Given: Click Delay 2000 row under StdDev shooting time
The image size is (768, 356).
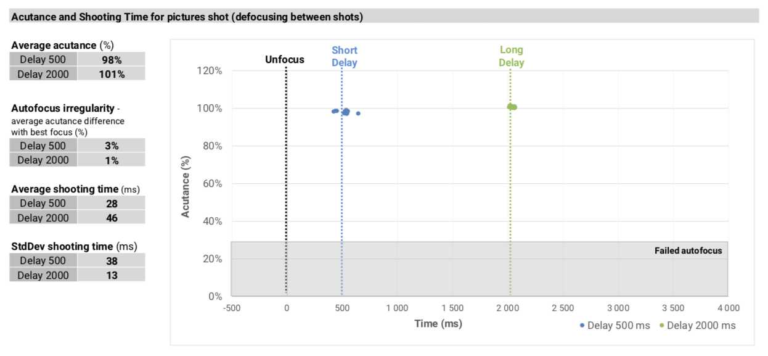Looking at the screenshot, I should click(77, 275).
